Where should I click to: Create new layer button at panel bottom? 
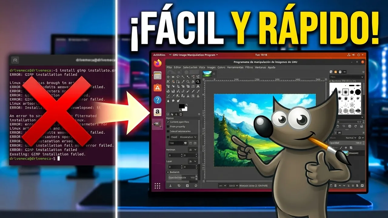pyautogui.click(x=331, y=185)
